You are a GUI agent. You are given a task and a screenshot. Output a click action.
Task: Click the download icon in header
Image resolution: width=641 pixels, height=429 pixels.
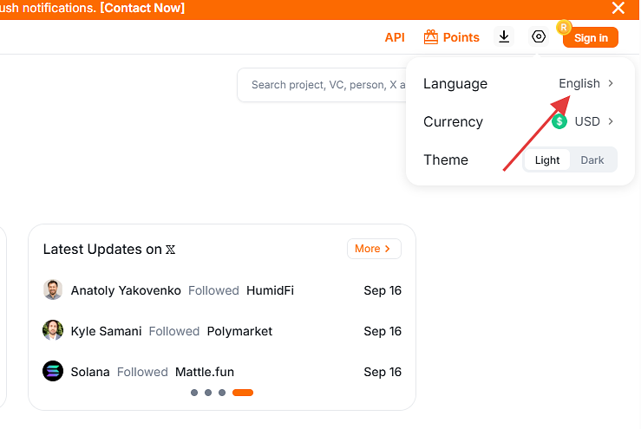tap(504, 36)
